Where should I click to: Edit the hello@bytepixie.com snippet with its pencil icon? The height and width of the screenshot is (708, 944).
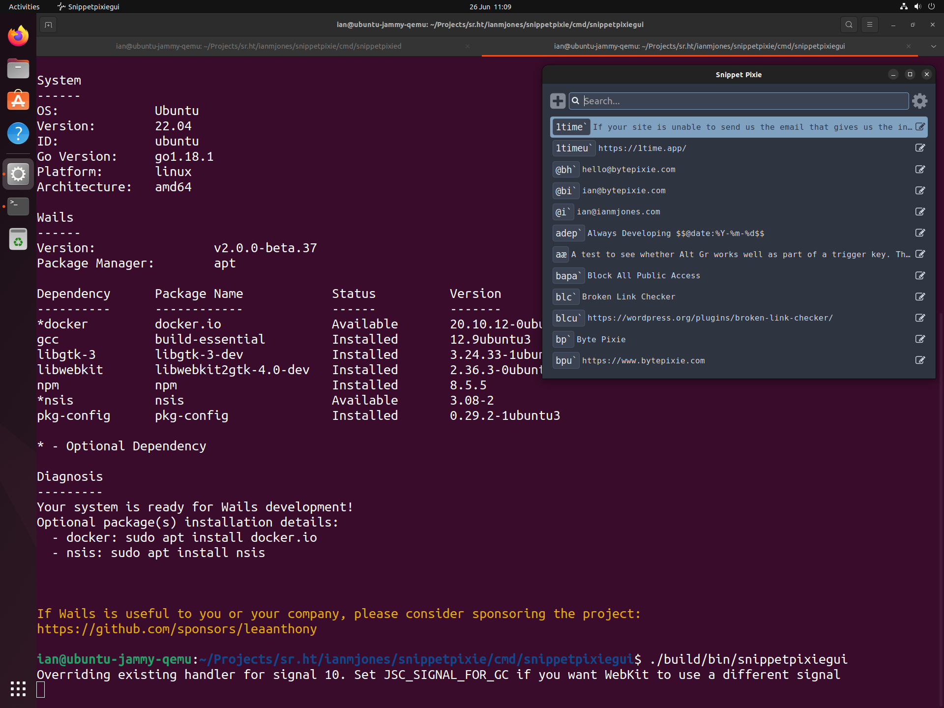pos(920,169)
